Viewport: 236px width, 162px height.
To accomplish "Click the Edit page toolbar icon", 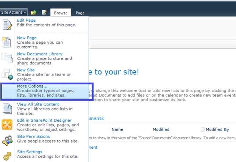I will click(x=44, y=13).
